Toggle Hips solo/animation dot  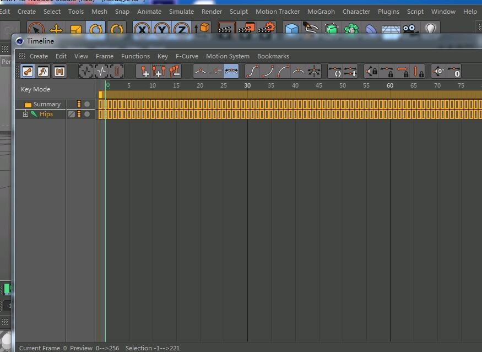coord(87,114)
